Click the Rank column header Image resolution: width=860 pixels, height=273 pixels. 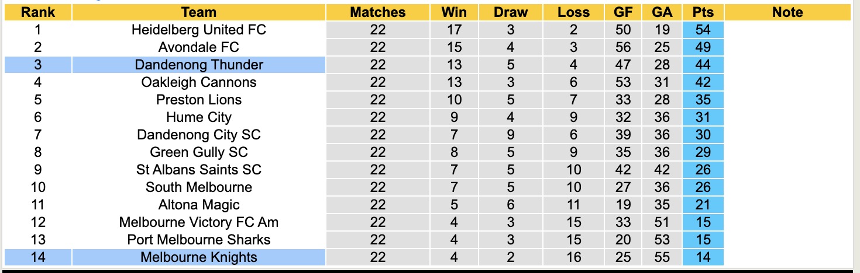tap(37, 12)
